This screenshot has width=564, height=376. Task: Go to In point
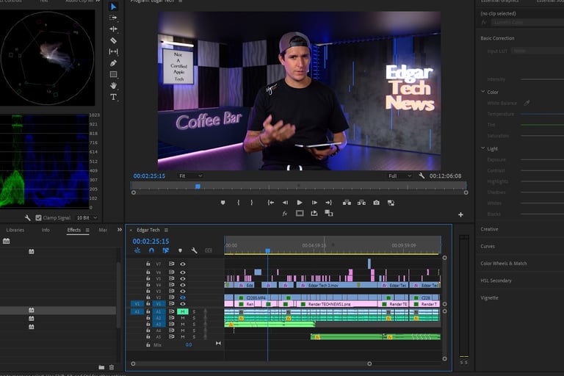(x=271, y=203)
